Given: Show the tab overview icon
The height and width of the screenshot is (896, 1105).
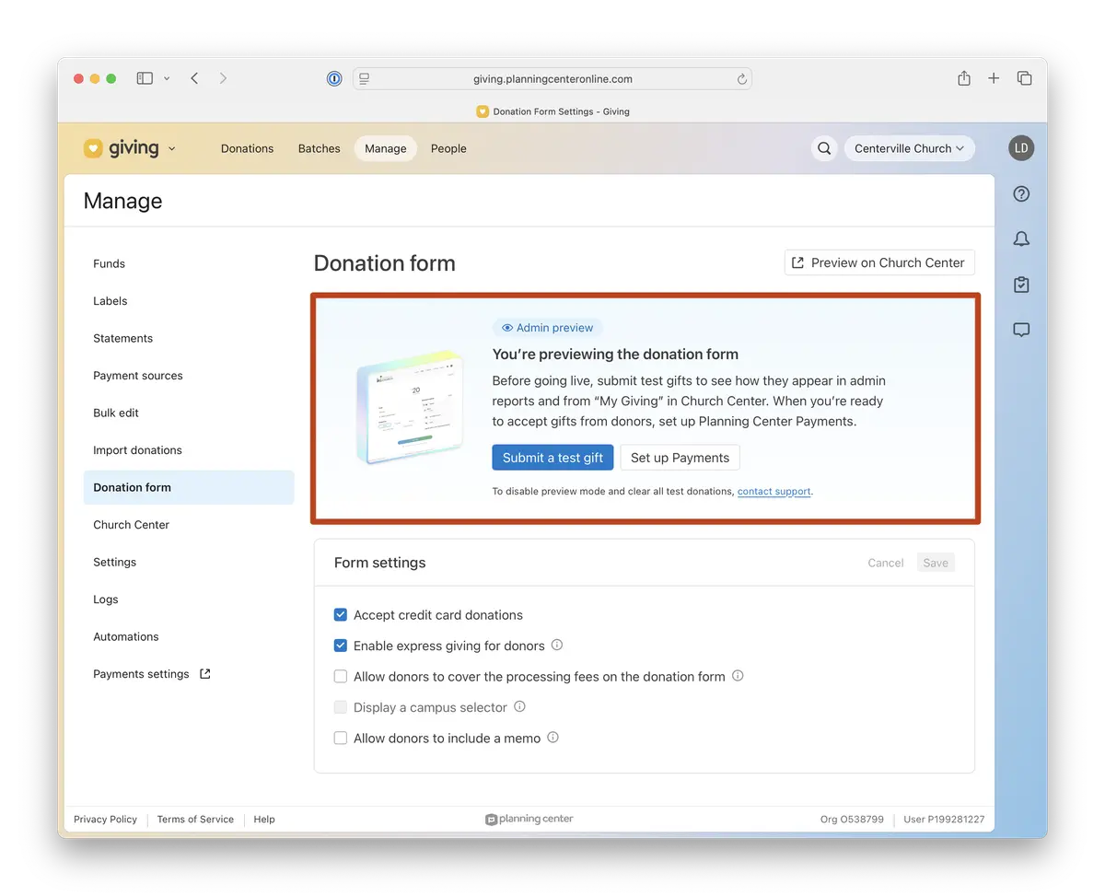Looking at the screenshot, I should [1024, 78].
